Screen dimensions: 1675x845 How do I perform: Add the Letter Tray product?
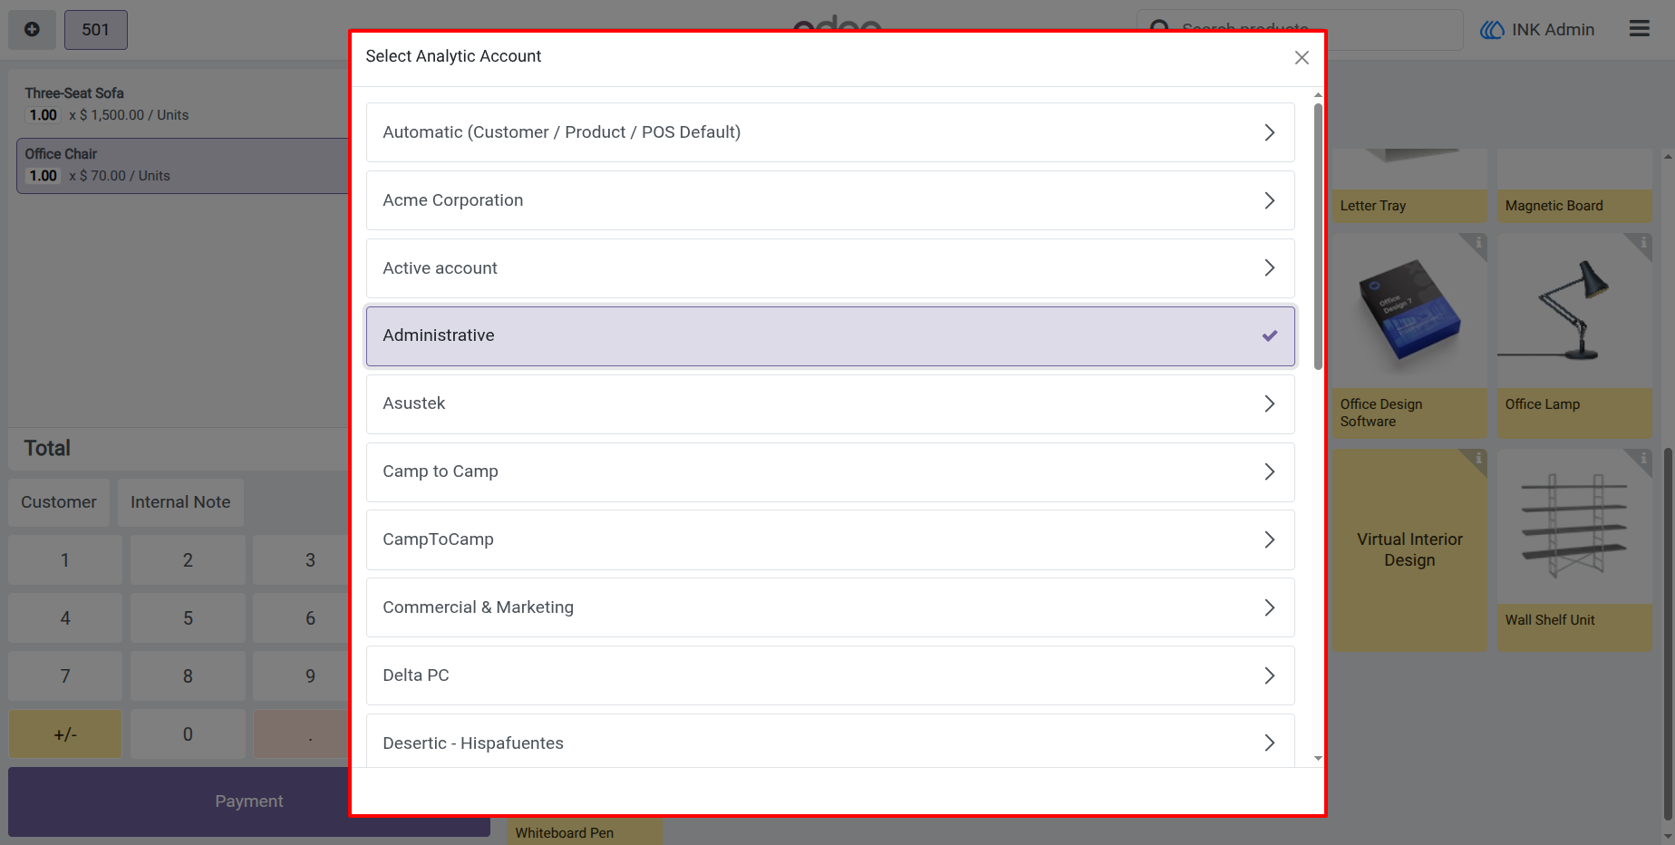pos(1409,187)
